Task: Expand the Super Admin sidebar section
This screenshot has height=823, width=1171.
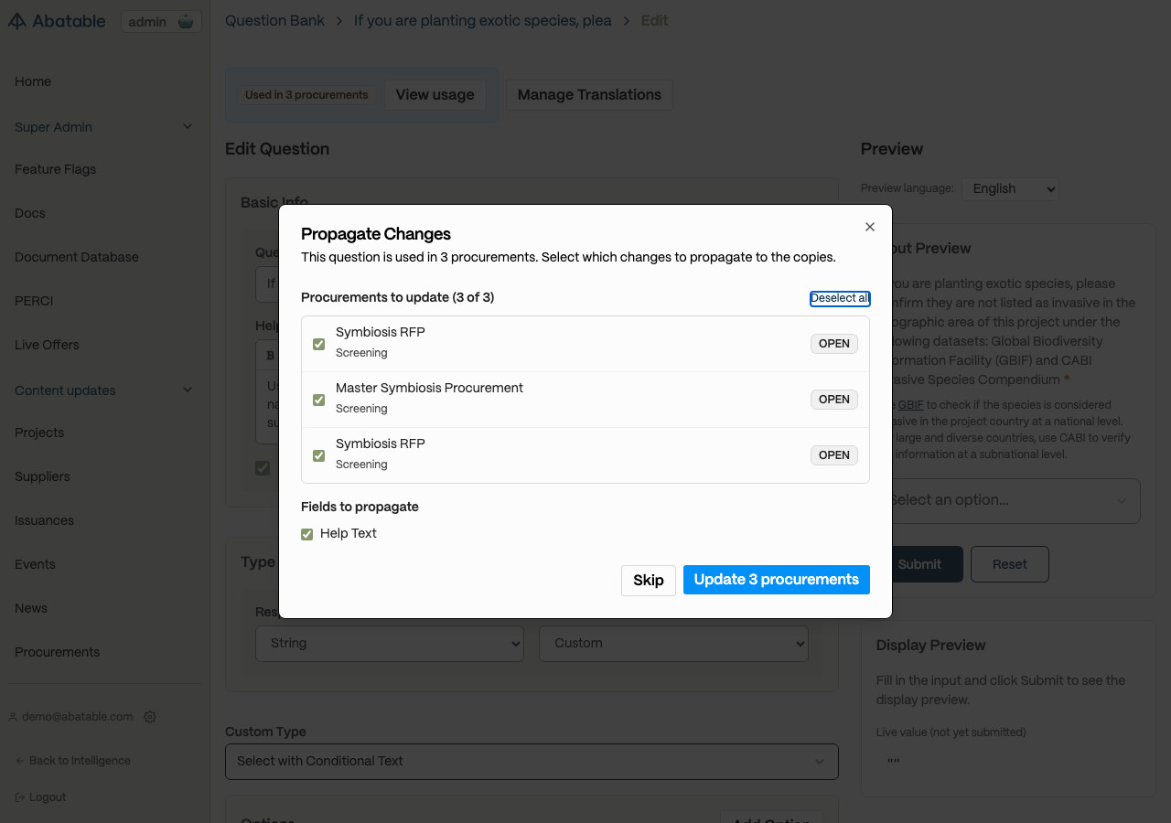Action: tap(188, 127)
